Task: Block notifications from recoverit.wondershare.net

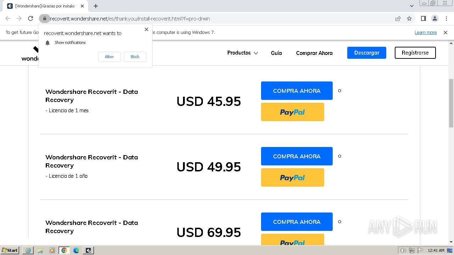Action: click(x=135, y=57)
